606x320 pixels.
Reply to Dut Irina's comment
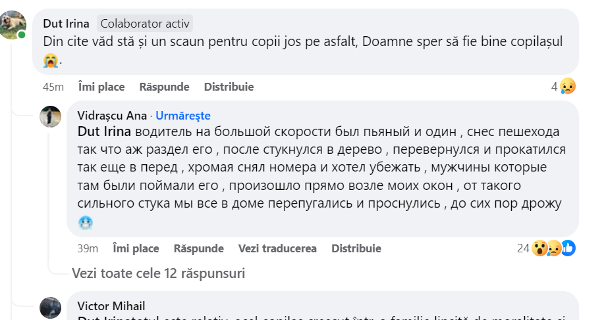click(164, 87)
